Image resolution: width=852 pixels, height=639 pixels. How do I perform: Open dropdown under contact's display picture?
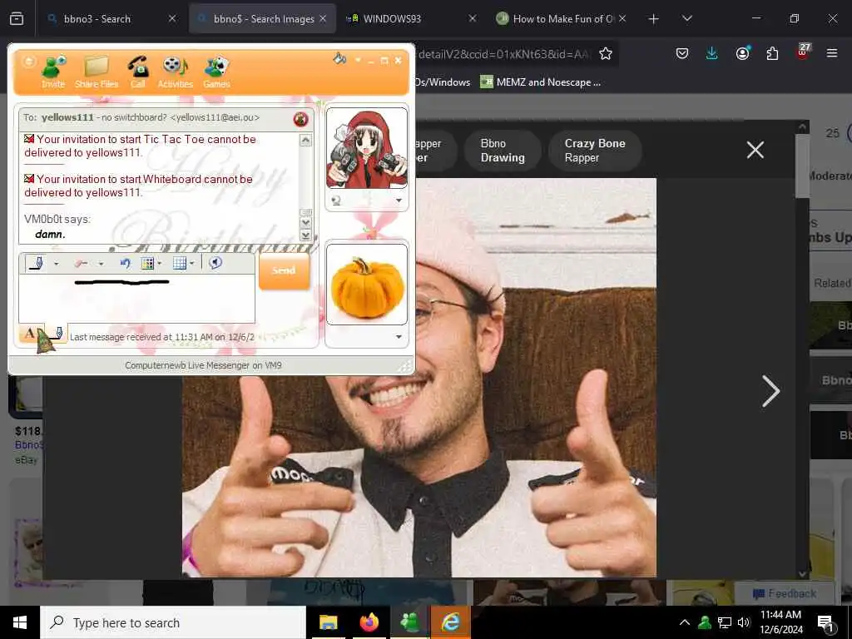[399, 201]
